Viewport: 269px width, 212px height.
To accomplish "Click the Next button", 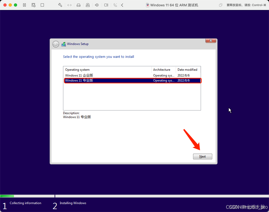I will [203, 157].
